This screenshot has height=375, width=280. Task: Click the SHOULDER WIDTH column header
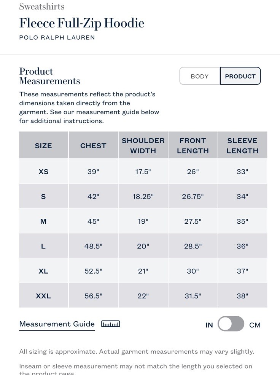pyautogui.click(x=143, y=146)
